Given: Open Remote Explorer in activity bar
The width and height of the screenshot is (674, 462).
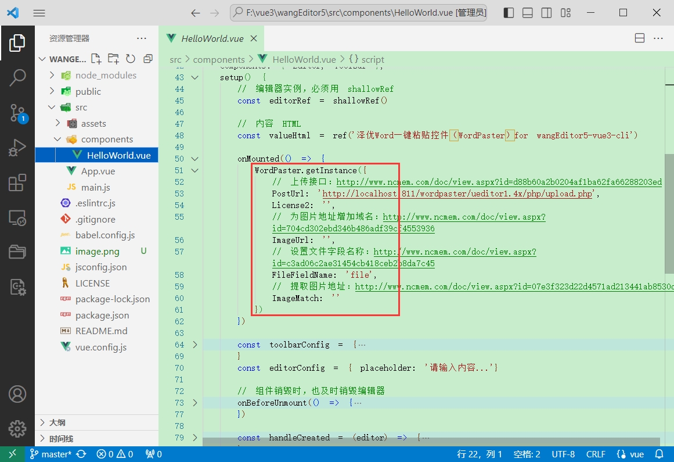Looking at the screenshot, I should (x=17, y=218).
